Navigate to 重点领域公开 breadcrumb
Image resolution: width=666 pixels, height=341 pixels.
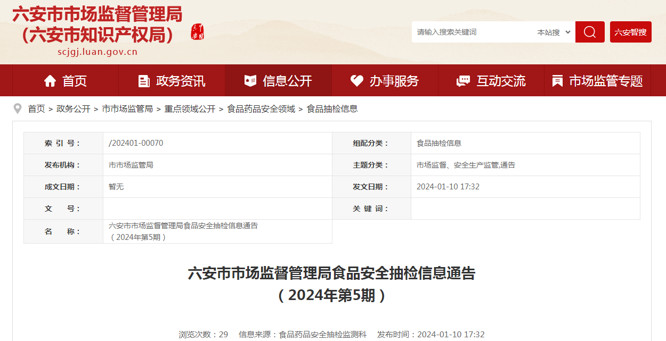click(190, 109)
